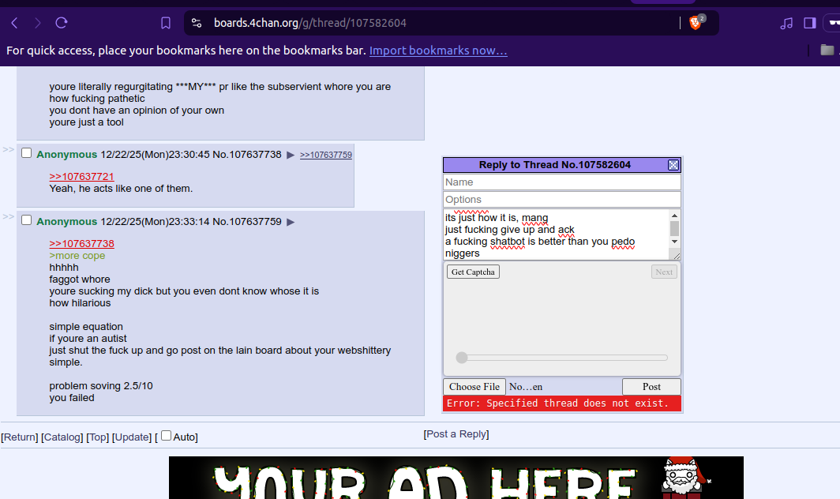Click the comment box scrollbar thumb
The height and width of the screenshot is (499, 840).
click(x=674, y=228)
